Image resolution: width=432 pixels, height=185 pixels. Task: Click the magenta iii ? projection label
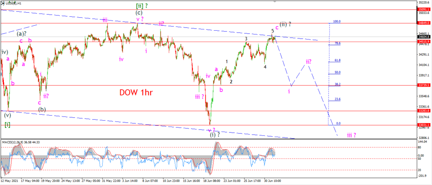[351, 135]
